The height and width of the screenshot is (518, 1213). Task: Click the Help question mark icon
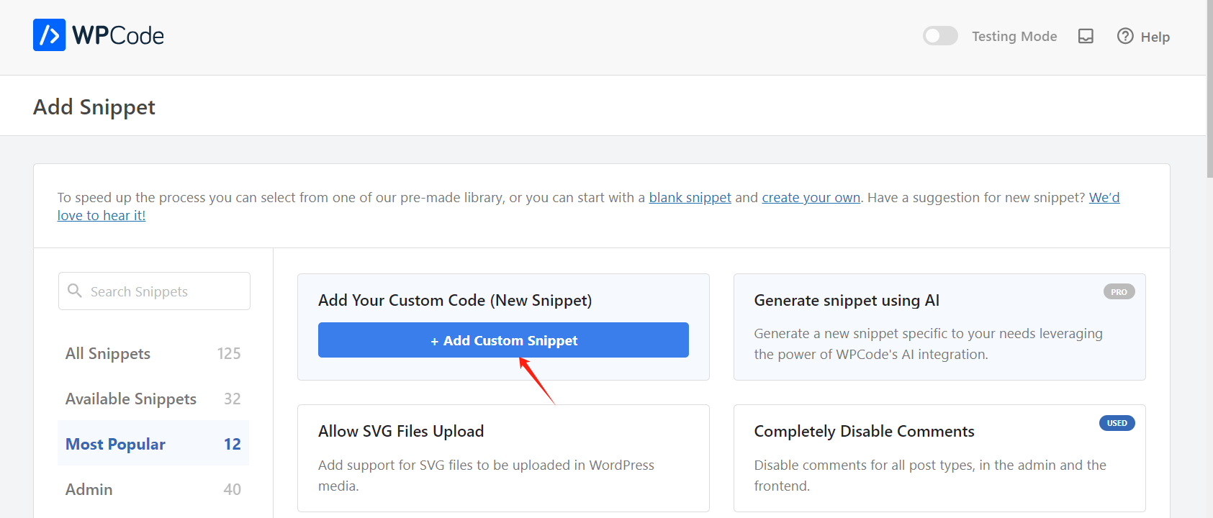(x=1124, y=36)
